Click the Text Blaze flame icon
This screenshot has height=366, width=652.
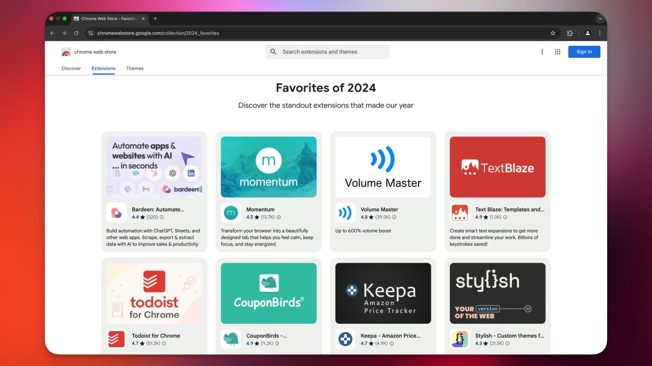[x=459, y=213]
